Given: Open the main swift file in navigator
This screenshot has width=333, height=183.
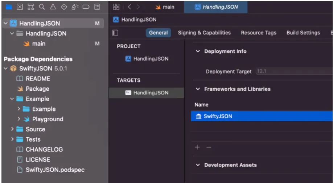Looking at the screenshot, I should point(34,44).
